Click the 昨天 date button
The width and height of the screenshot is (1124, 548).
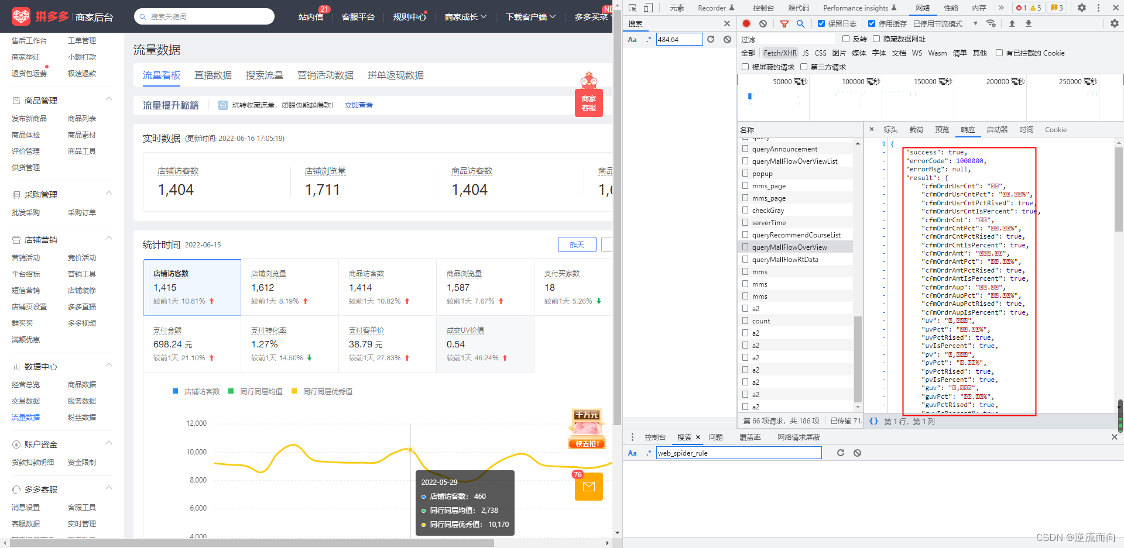(x=577, y=244)
